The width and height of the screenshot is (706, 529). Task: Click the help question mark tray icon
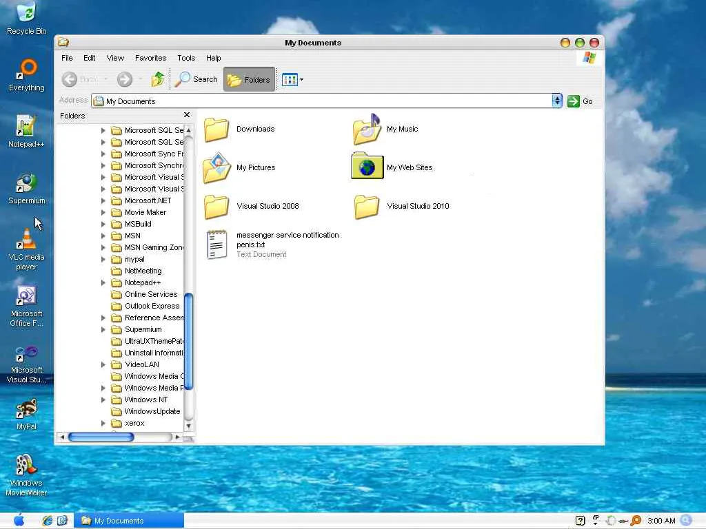coord(580,521)
